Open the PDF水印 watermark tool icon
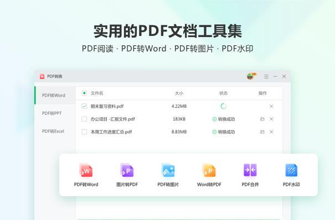This screenshot has height=220, width=335. point(291,170)
